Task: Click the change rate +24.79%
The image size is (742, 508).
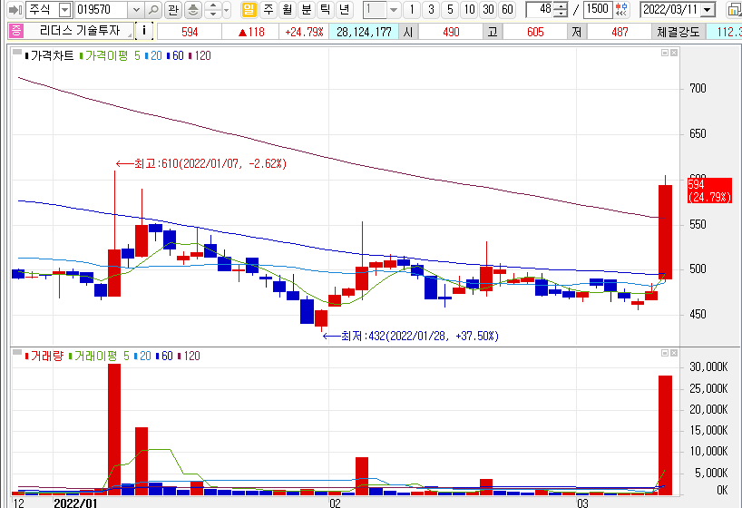Action: [304, 32]
